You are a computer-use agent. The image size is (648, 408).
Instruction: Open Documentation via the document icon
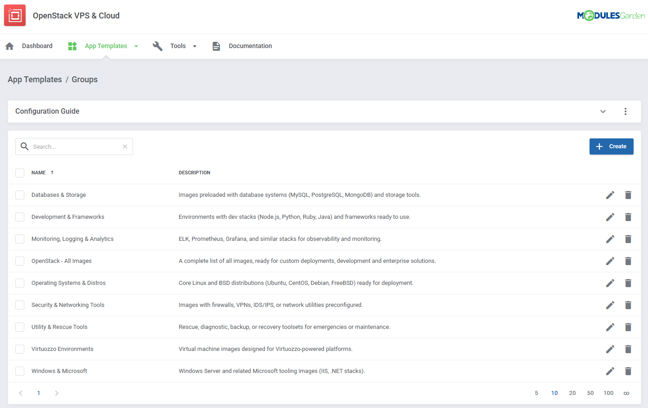(216, 45)
